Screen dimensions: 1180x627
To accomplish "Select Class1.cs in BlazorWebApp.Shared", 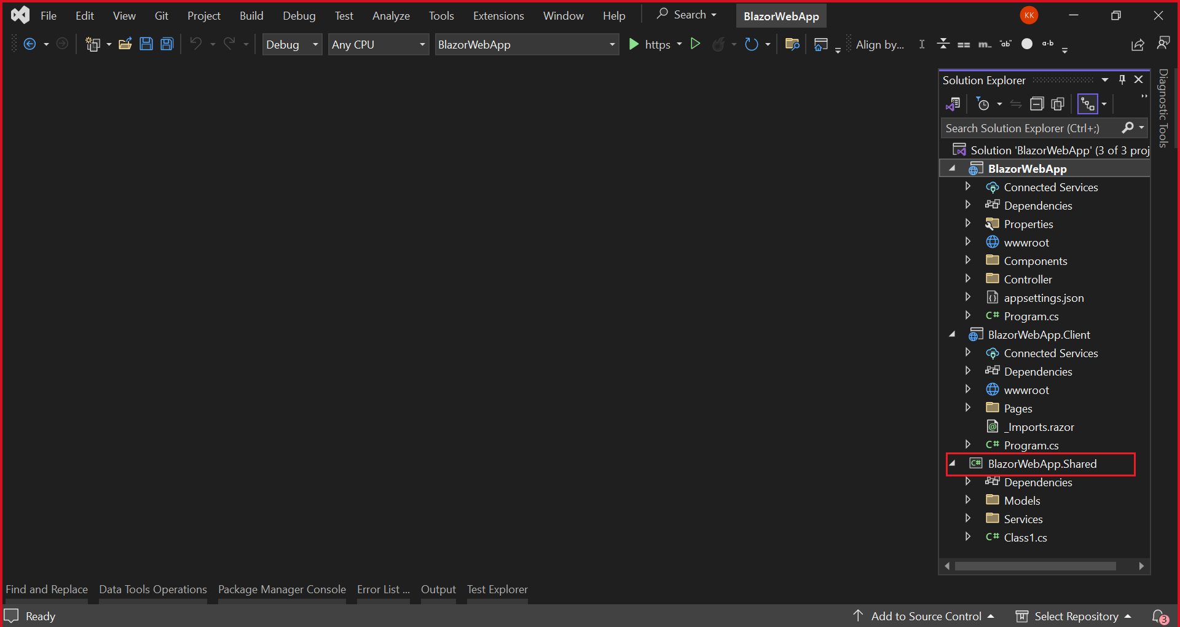I will (x=1025, y=537).
